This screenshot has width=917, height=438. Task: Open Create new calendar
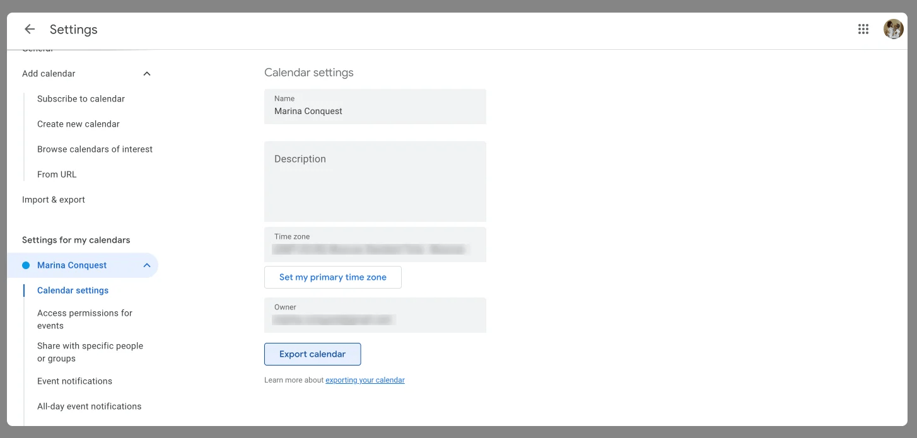[x=78, y=124]
